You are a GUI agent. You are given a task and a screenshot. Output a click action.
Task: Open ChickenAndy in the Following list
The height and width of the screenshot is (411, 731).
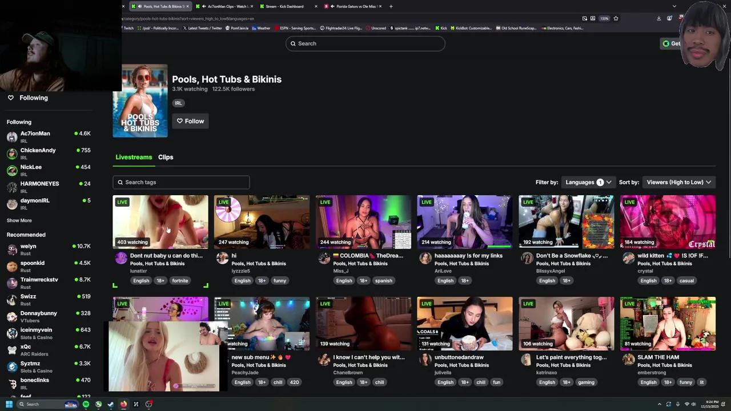click(49, 154)
